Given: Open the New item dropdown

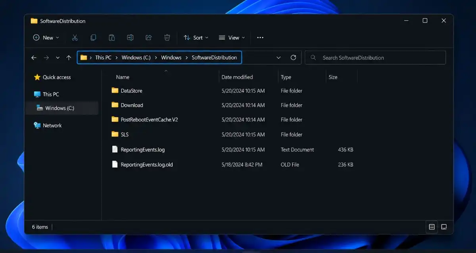Looking at the screenshot, I should (x=46, y=38).
